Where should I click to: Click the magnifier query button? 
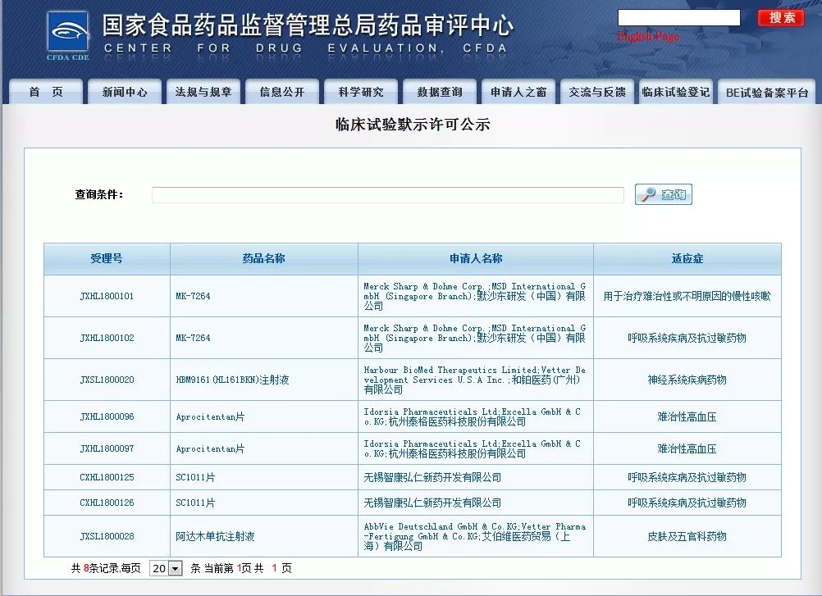point(663,194)
